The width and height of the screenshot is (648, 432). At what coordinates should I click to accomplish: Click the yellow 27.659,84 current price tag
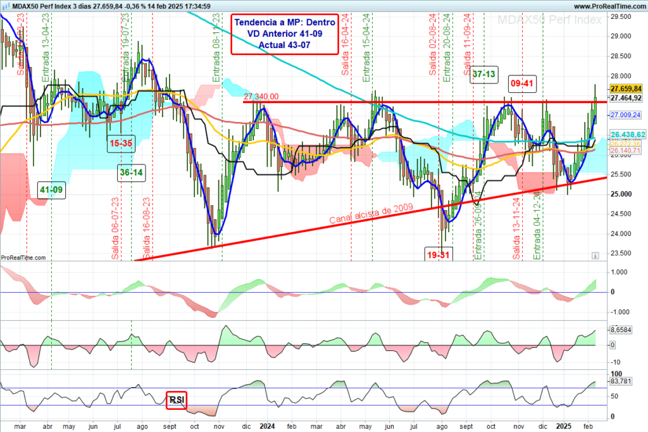626,89
